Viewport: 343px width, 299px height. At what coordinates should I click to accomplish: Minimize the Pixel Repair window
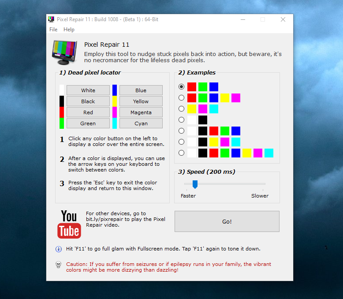point(243,19)
